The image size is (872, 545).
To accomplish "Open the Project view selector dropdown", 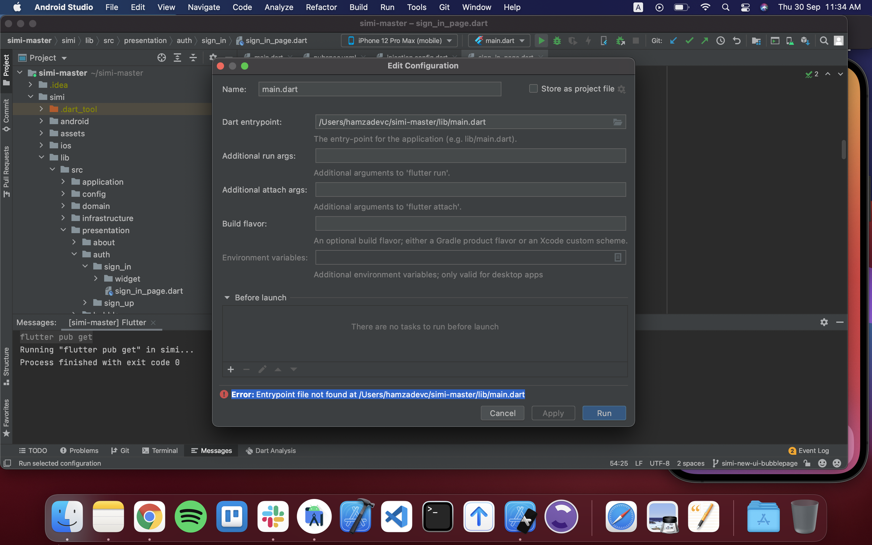I will click(42, 58).
